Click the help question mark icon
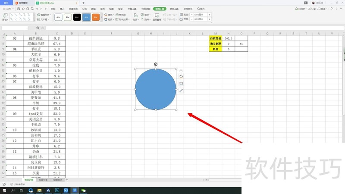 pos(331,9)
